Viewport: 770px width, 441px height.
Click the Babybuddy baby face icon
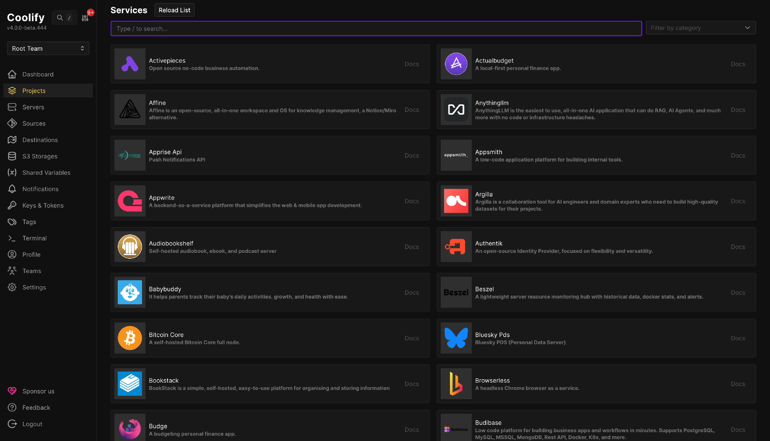(130, 293)
